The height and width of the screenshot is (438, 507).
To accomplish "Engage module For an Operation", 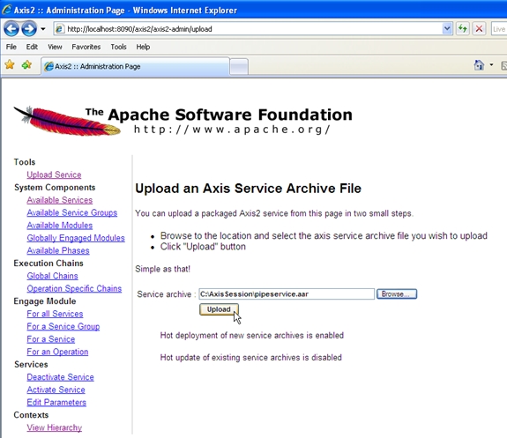I will coord(57,352).
